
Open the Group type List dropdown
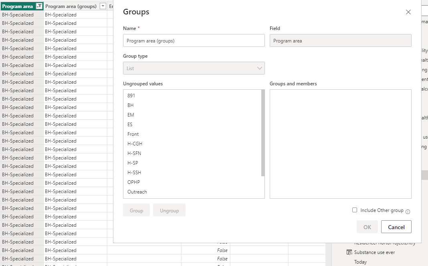[x=194, y=68]
